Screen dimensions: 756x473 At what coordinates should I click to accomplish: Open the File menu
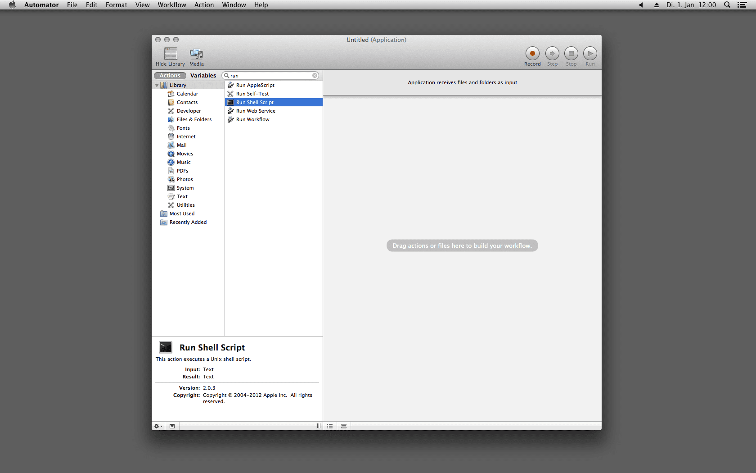click(72, 5)
